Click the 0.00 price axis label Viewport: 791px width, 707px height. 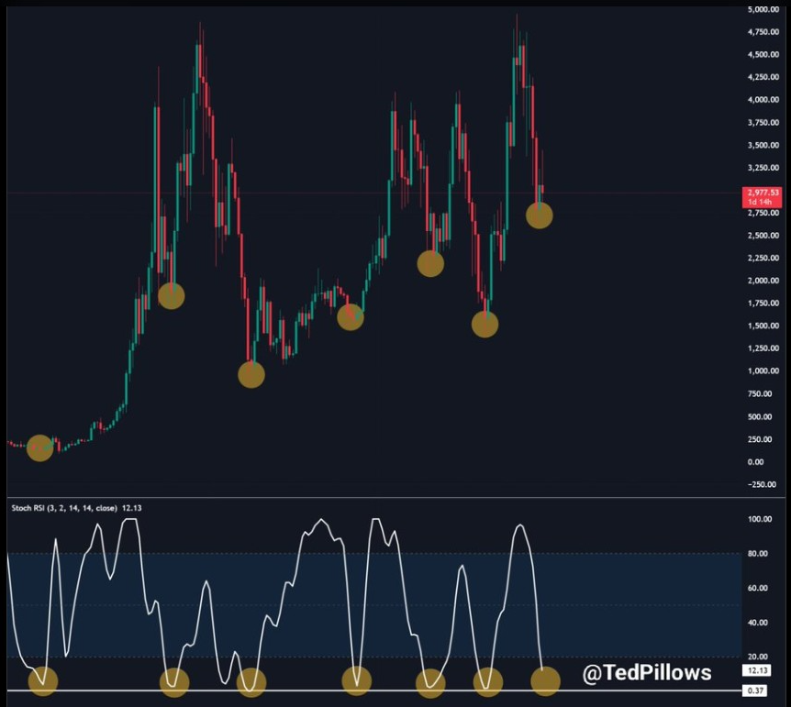click(756, 462)
